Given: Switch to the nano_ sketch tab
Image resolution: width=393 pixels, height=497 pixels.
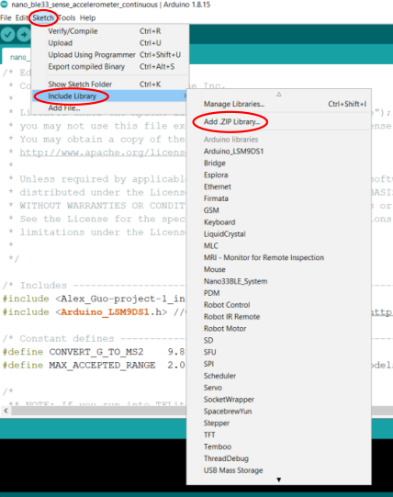Looking at the screenshot, I should 17,57.
